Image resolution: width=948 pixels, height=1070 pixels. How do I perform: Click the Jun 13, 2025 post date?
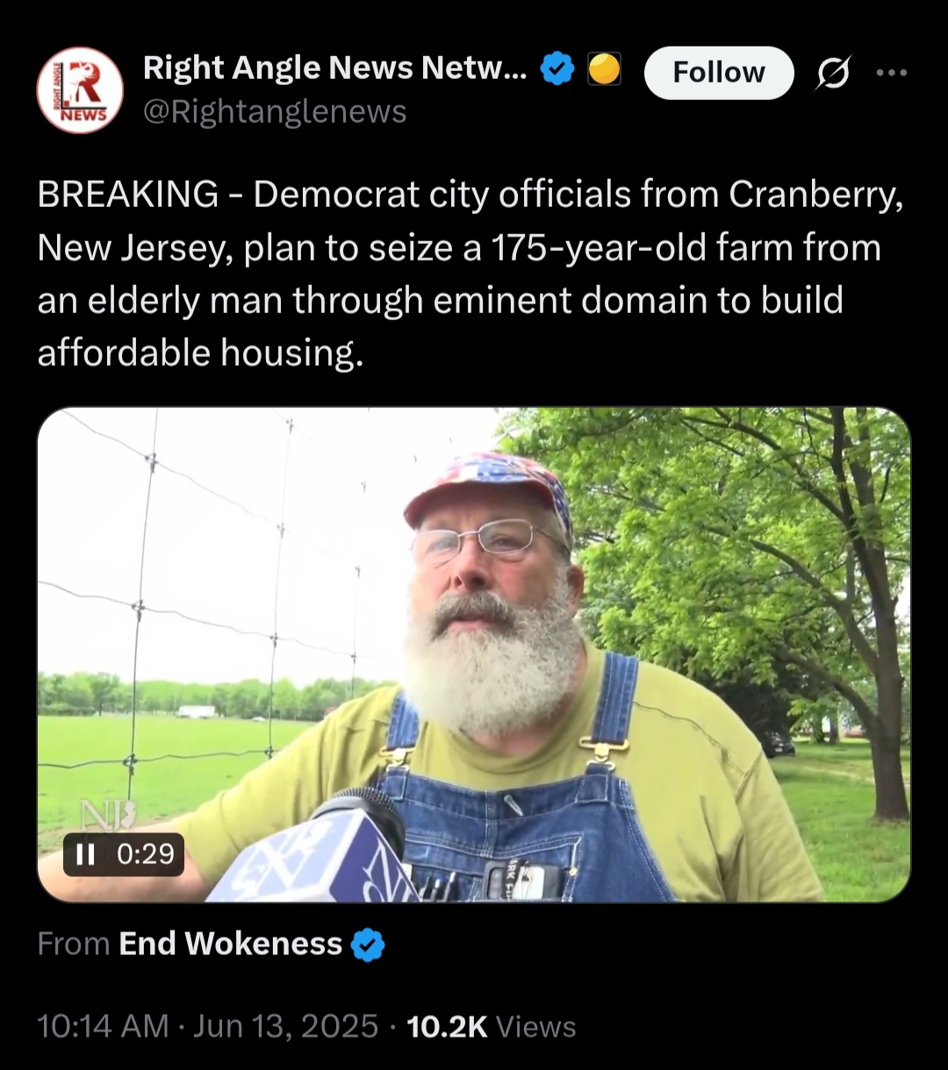[285, 1026]
